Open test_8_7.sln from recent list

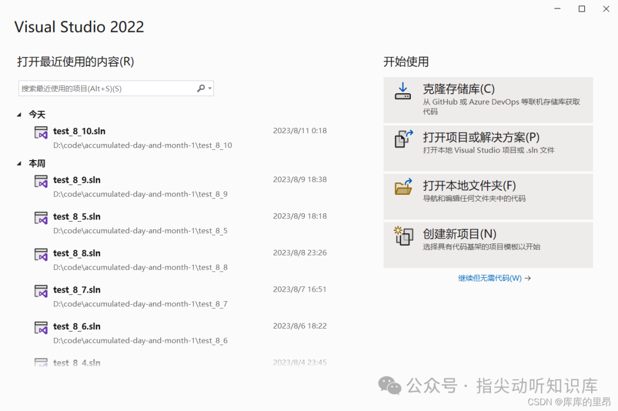77,290
